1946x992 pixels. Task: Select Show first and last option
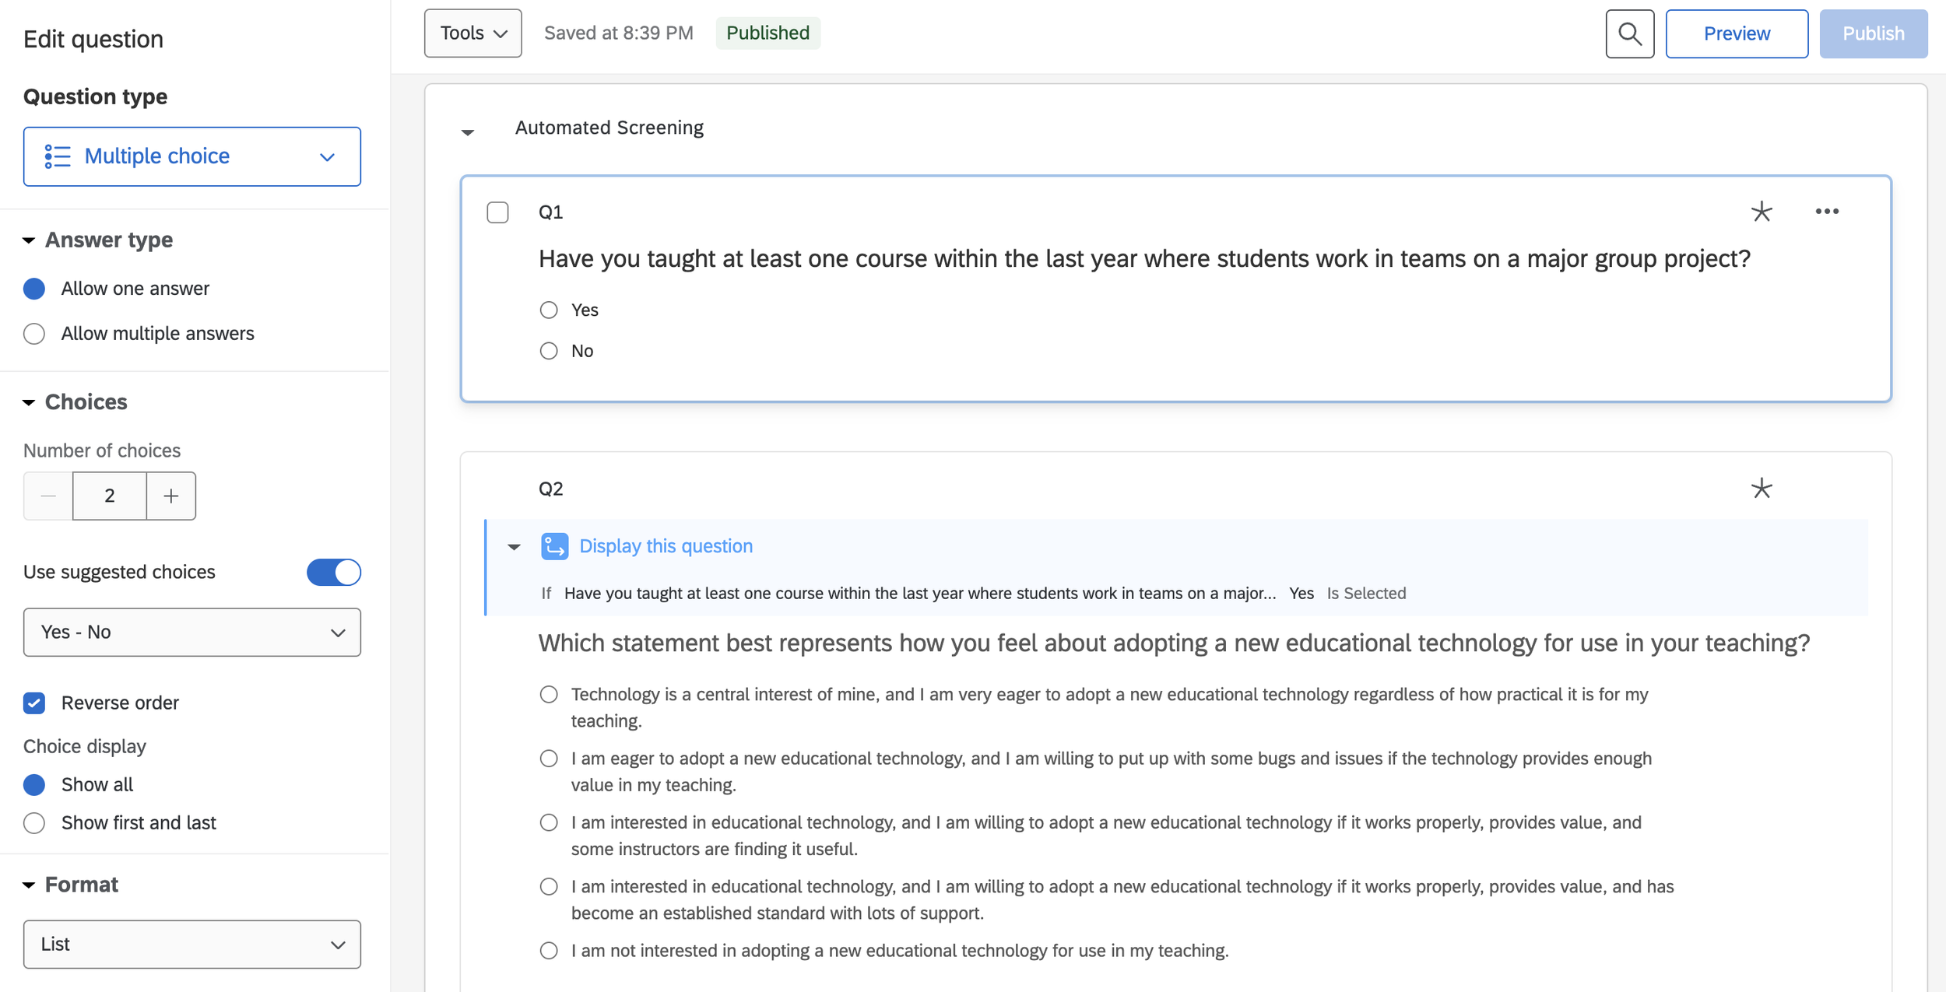click(x=34, y=822)
